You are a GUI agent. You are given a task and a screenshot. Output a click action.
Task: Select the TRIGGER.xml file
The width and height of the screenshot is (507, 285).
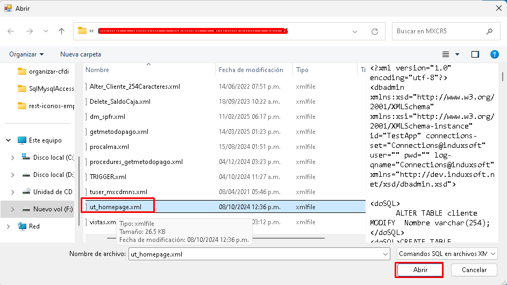click(x=108, y=177)
